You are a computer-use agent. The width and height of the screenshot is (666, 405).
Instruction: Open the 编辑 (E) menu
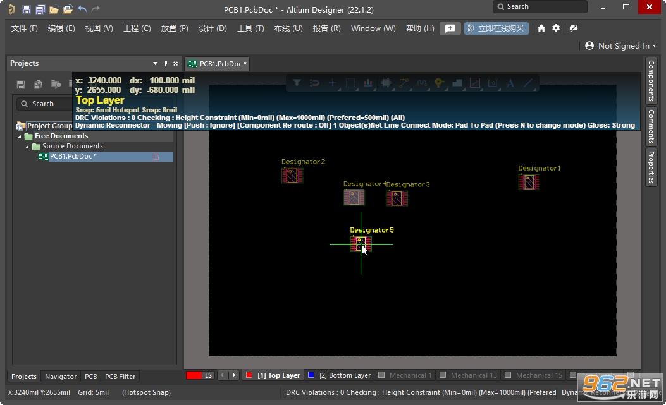[x=61, y=28]
